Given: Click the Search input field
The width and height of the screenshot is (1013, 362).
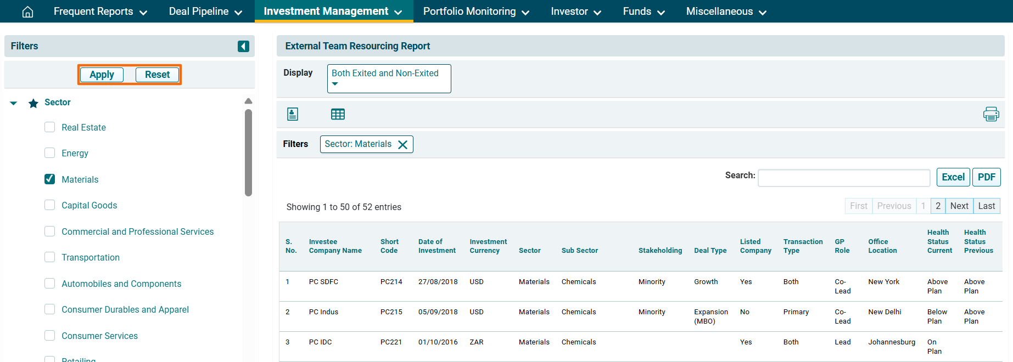Looking at the screenshot, I should click(843, 178).
